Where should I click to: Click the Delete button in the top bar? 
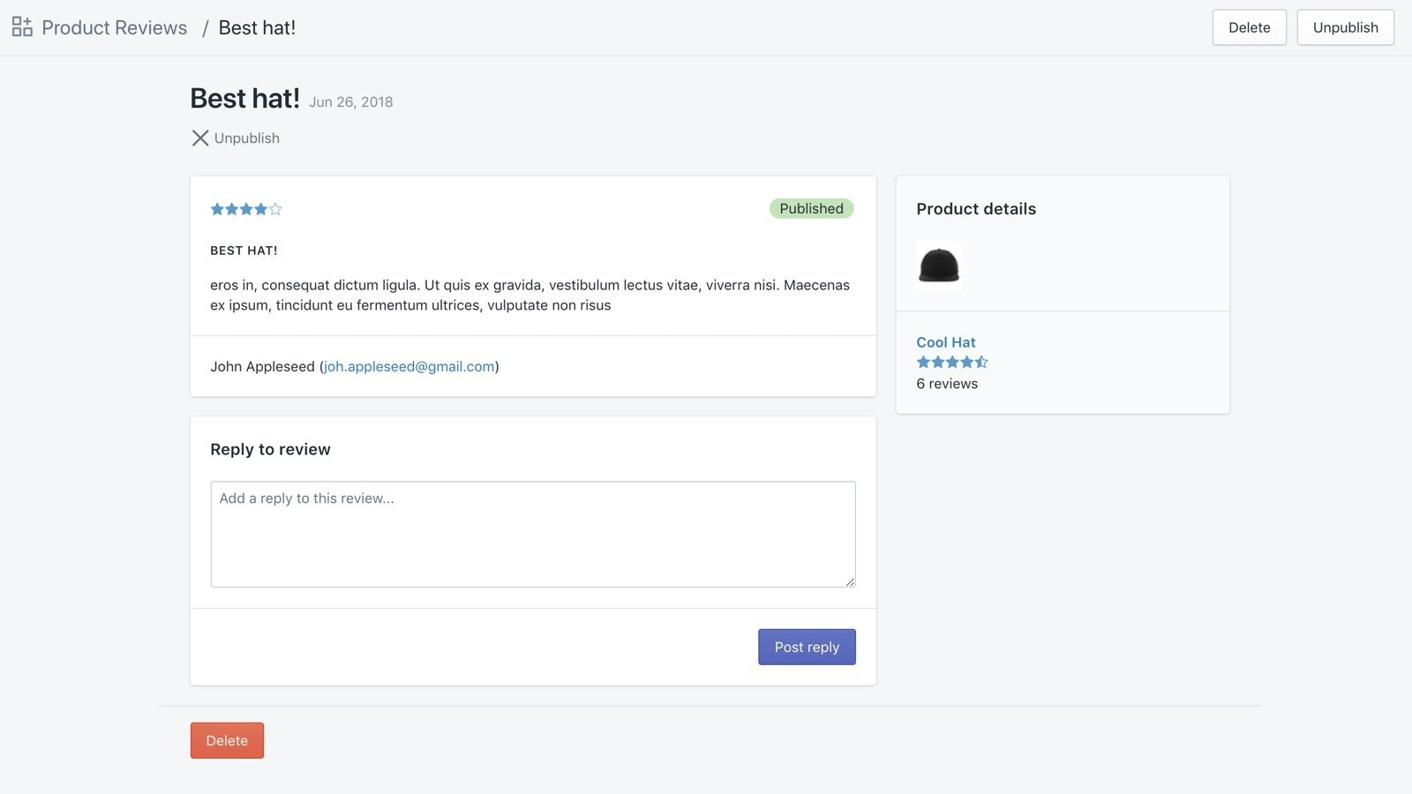point(1249,27)
